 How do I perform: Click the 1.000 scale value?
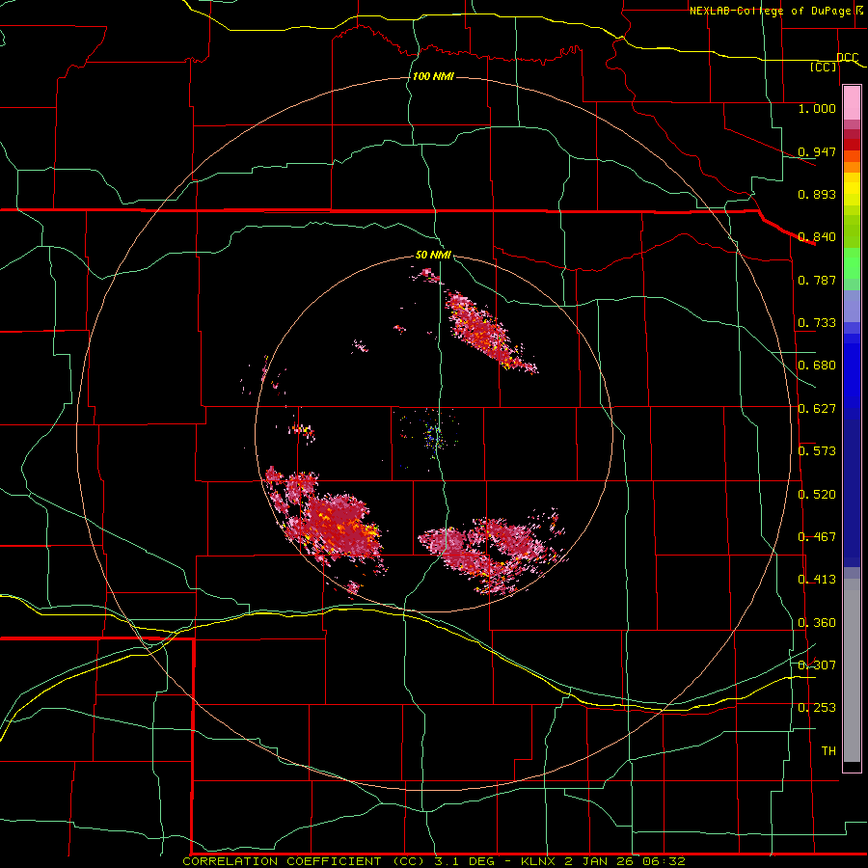coord(817,108)
